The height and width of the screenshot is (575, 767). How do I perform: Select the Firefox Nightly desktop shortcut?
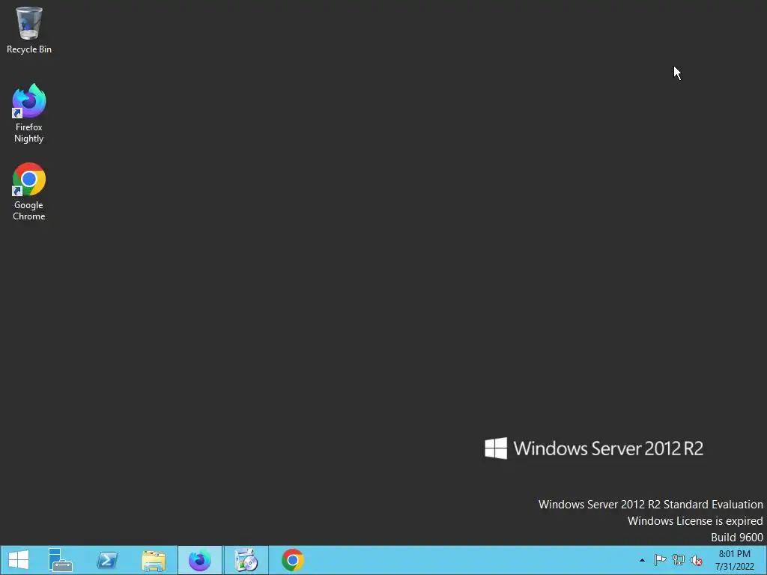[x=29, y=114]
